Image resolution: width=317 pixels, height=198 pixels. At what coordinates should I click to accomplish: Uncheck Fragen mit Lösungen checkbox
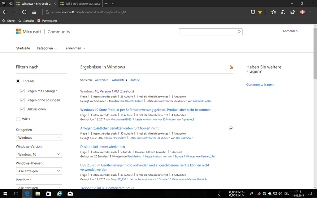click(23, 91)
